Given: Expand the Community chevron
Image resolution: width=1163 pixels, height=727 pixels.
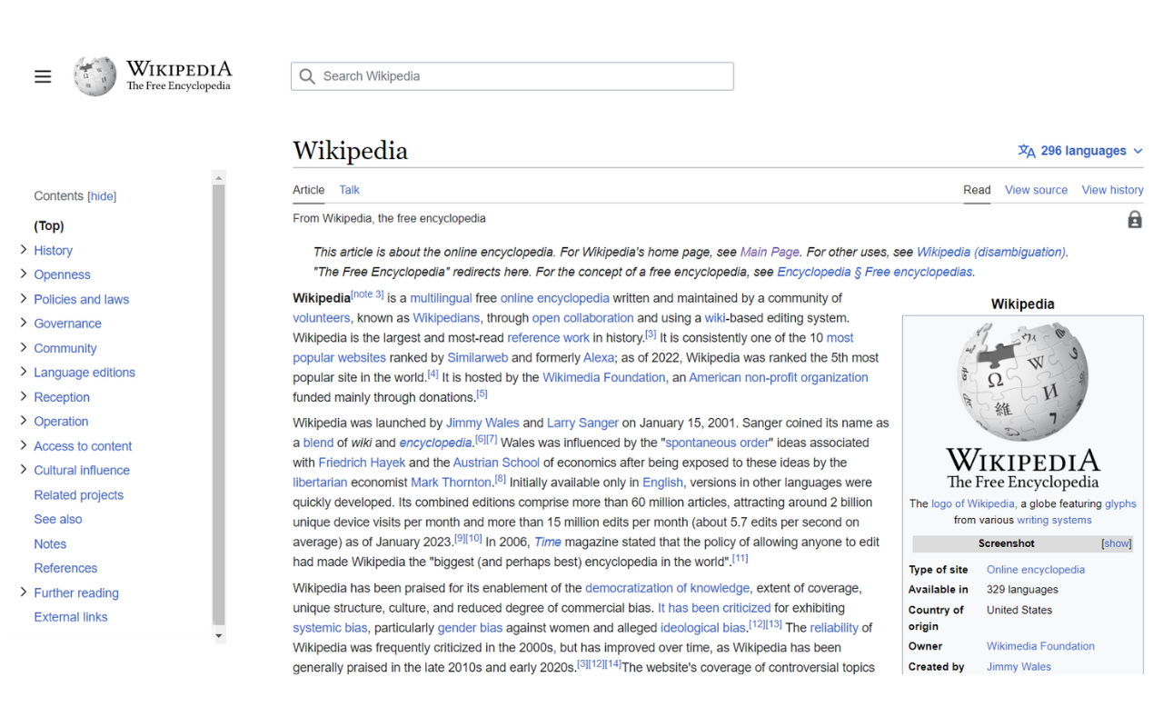Looking at the screenshot, I should pos(24,347).
